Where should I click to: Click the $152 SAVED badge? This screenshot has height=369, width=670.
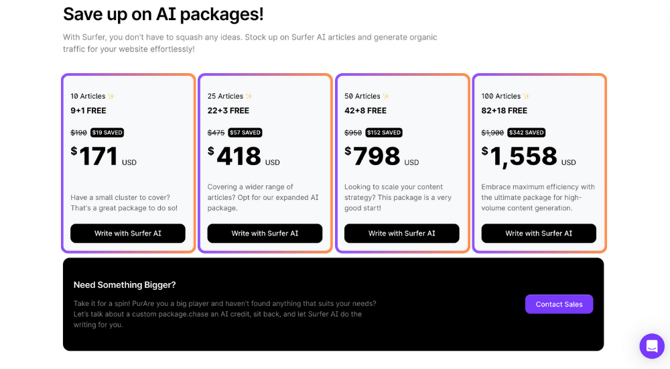pyautogui.click(x=384, y=133)
